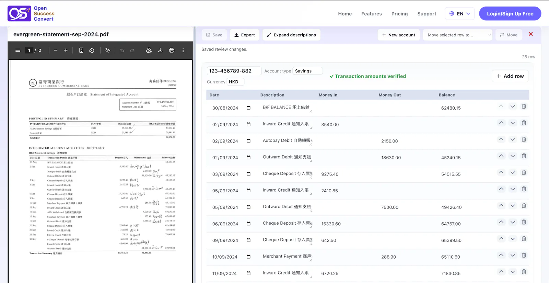Open date picker for 30/08/2024 row
This screenshot has width=549, height=283.
tap(249, 108)
